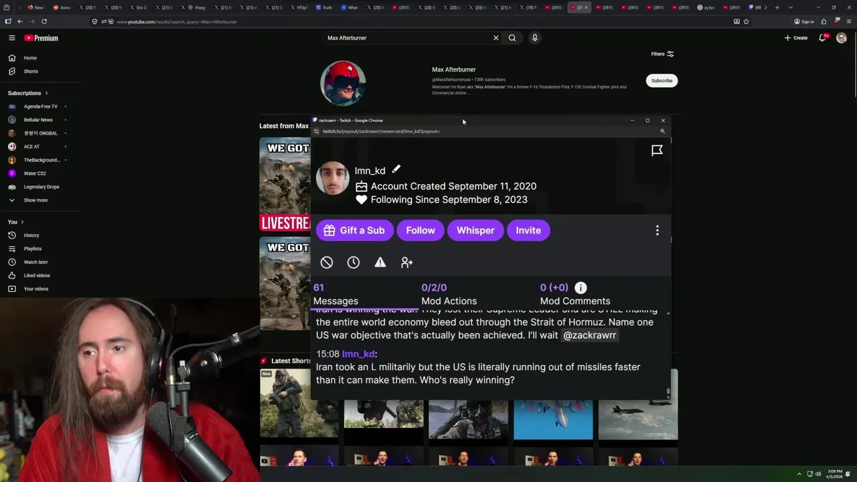Open the list all tabs dropdown

pyautogui.click(x=790, y=7)
